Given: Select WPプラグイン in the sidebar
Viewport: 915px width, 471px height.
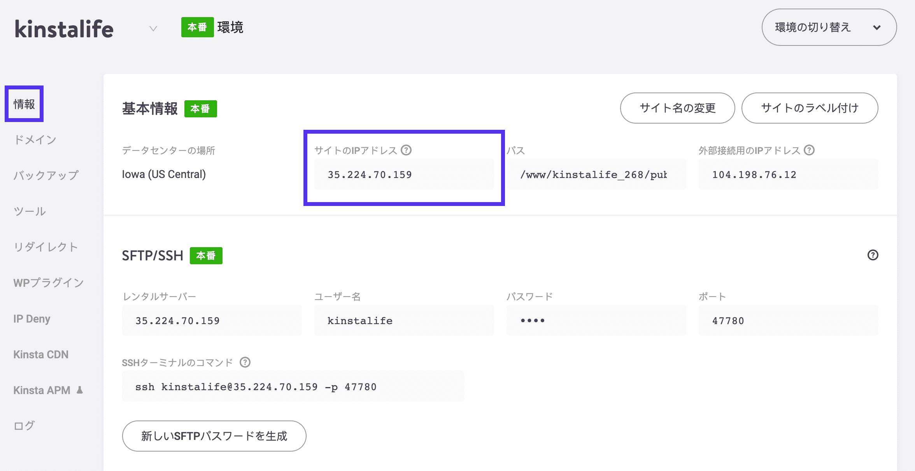Looking at the screenshot, I should click(48, 283).
